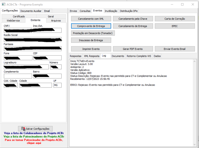Click Insucesso de Entrega button
The width and height of the screenshot is (199, 148).
point(91,40)
